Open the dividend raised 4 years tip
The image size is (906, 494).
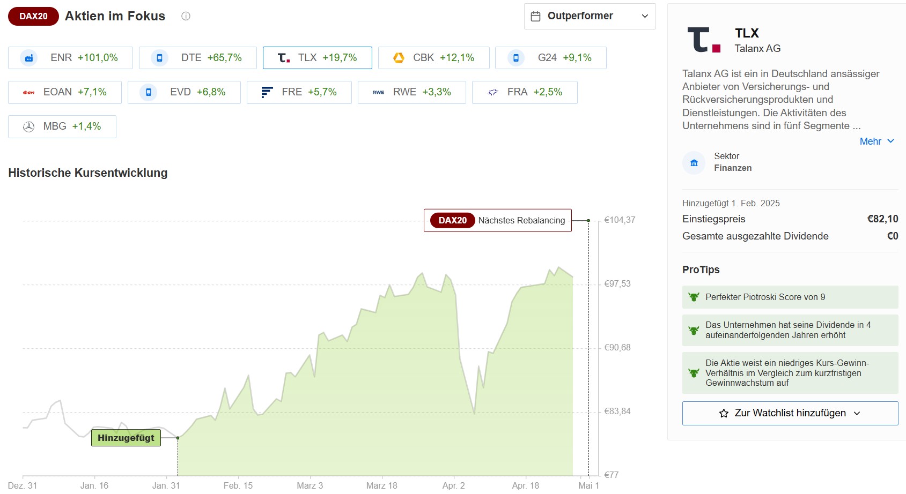click(x=790, y=330)
